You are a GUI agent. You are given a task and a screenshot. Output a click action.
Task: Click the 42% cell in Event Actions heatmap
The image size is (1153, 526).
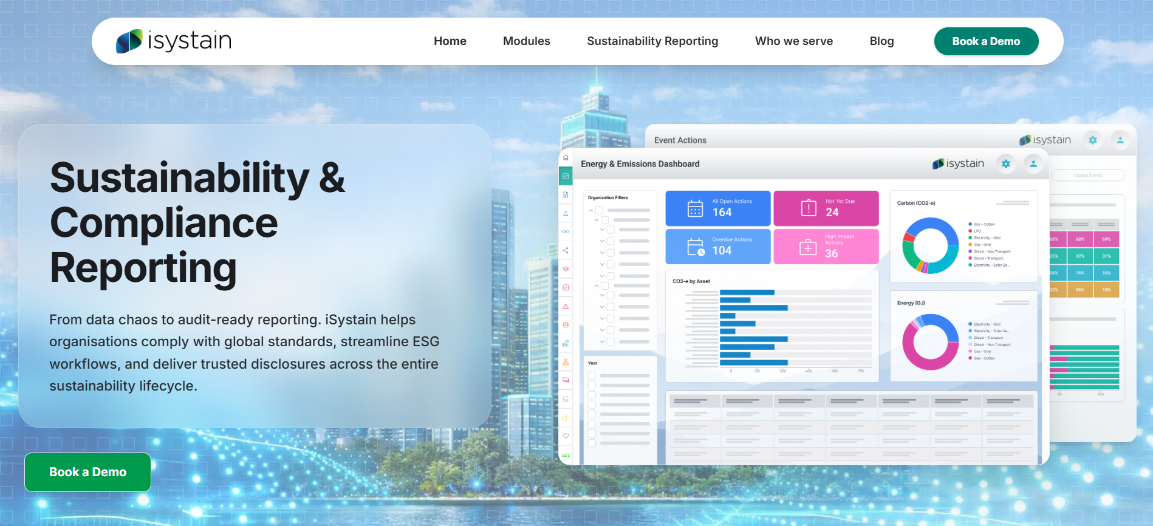1080,256
